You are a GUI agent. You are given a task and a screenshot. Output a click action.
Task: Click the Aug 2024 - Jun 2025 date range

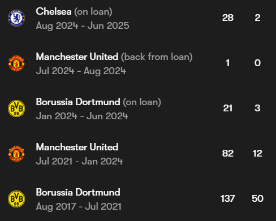tap(83, 26)
